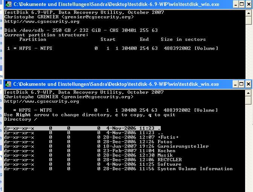Click the top window title bar text
This screenshot has height=192, width=253.
click(116, 4)
